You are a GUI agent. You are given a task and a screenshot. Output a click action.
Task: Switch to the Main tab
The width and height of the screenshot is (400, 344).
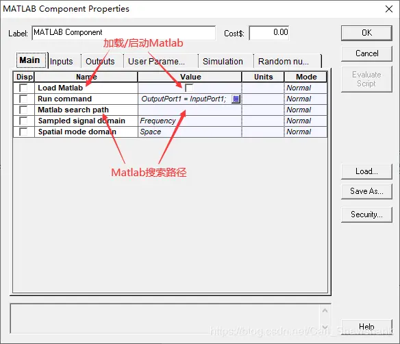point(32,60)
